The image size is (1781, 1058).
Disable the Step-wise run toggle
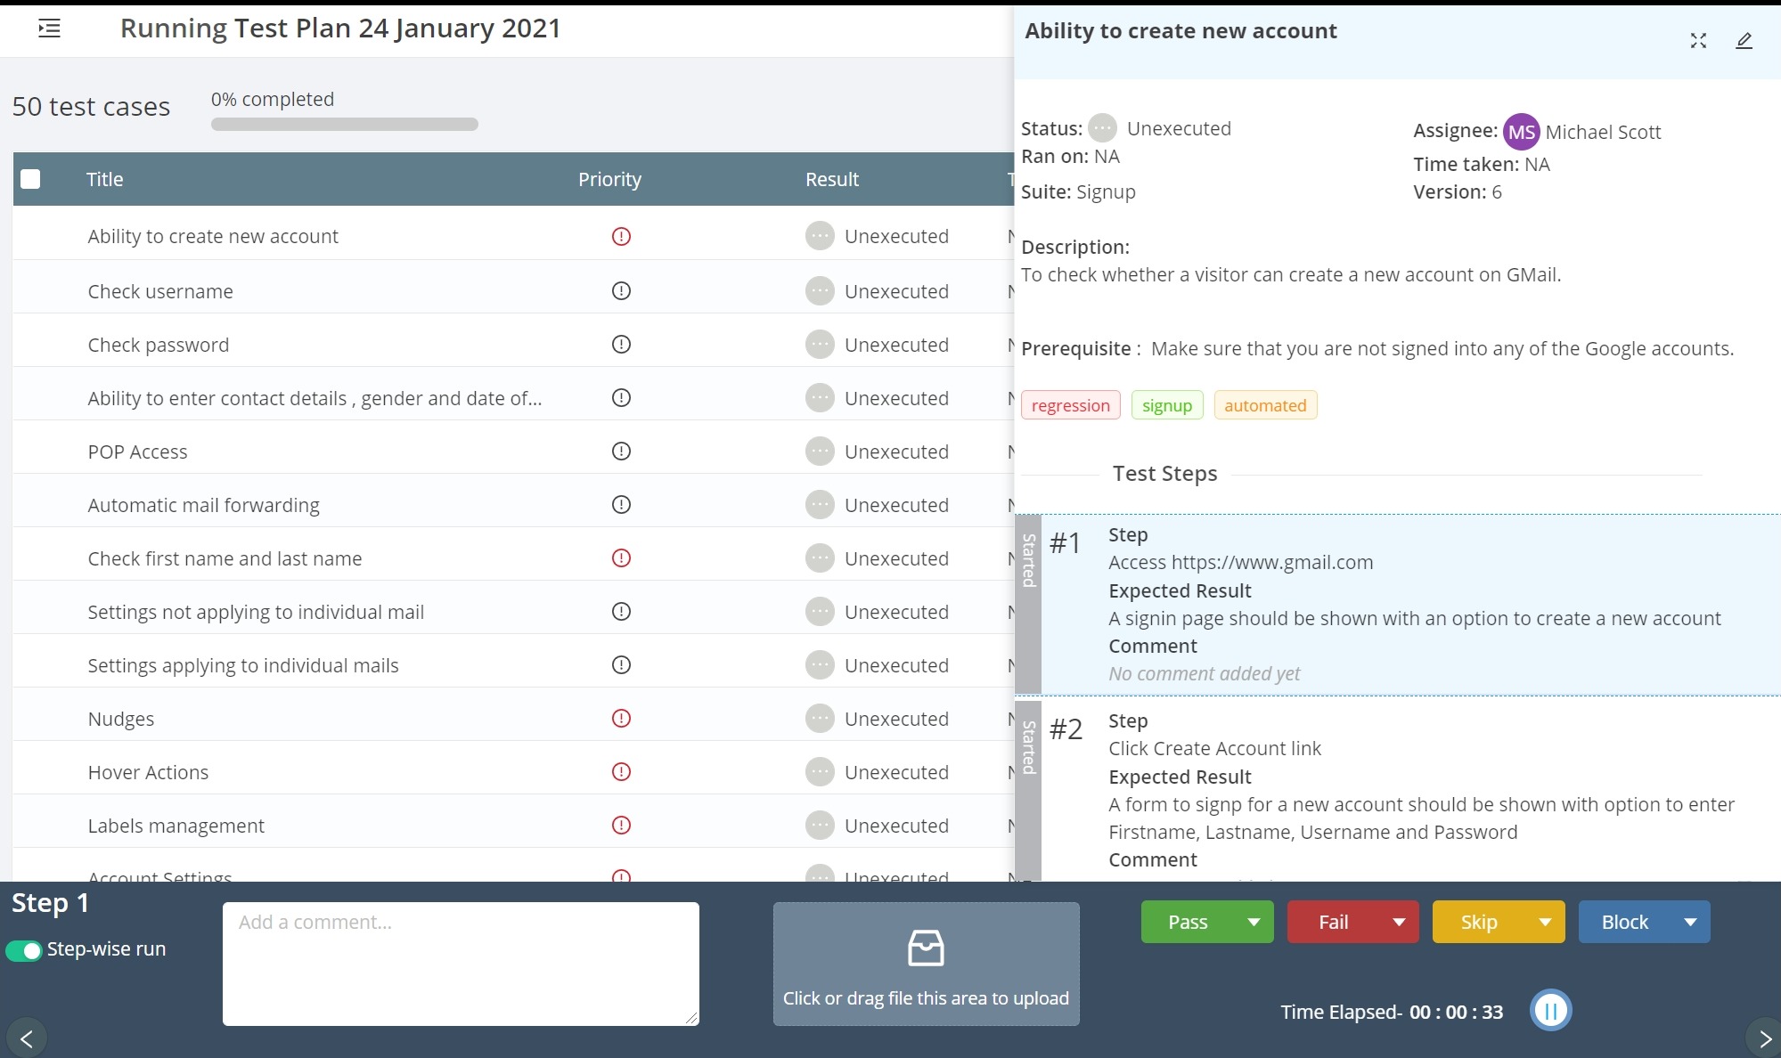pos(26,950)
